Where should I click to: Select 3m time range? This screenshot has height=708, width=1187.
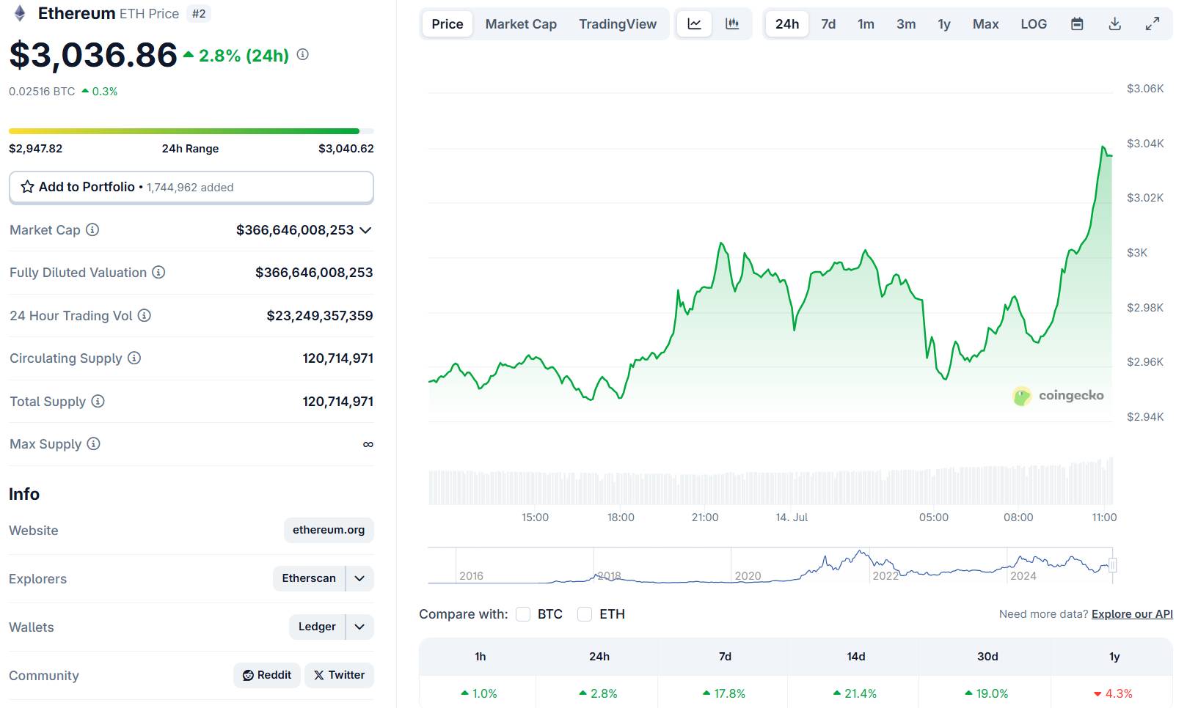coord(906,24)
